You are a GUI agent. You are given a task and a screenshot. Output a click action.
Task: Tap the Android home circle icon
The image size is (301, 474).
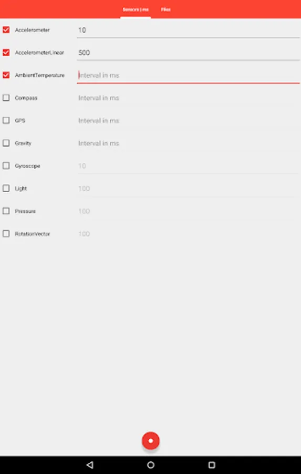point(150,465)
